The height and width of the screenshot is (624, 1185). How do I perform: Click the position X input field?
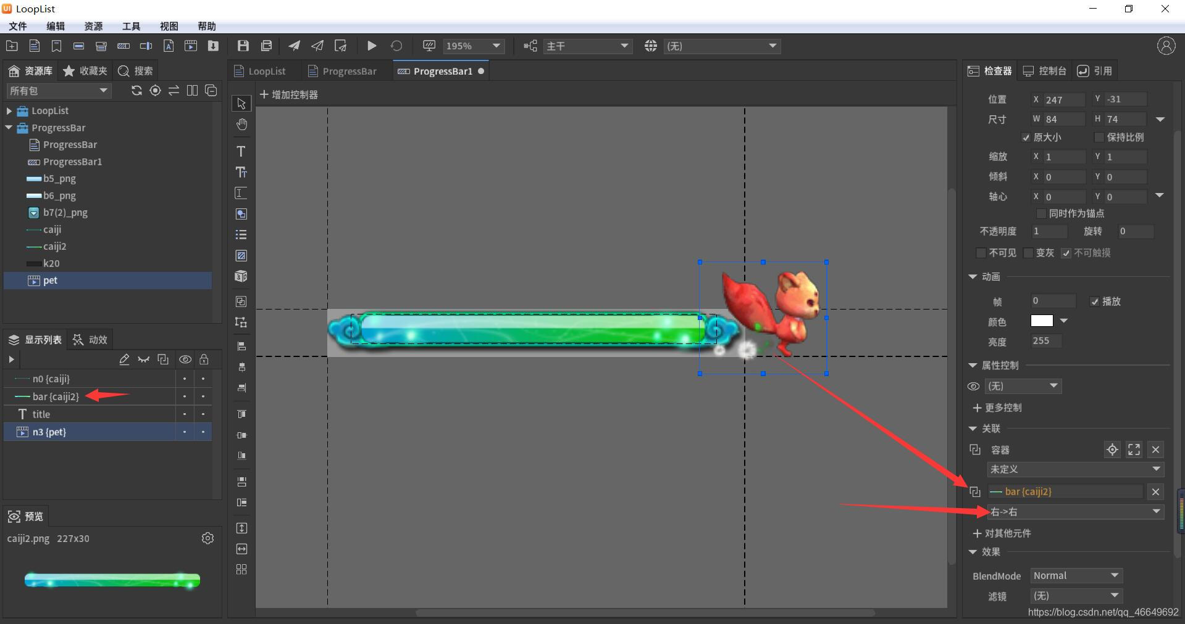pyautogui.click(x=1064, y=99)
